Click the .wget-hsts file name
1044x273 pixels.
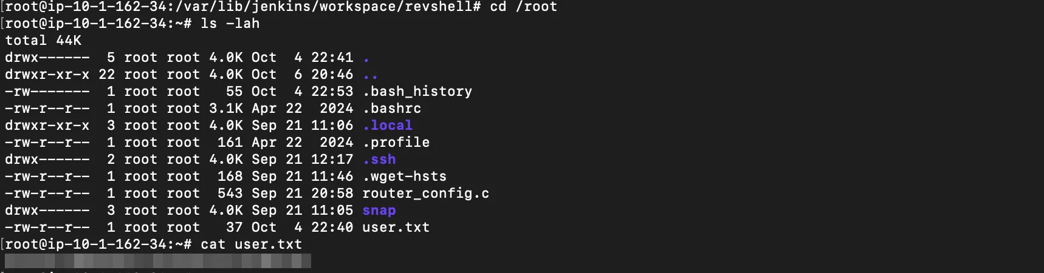click(x=405, y=177)
